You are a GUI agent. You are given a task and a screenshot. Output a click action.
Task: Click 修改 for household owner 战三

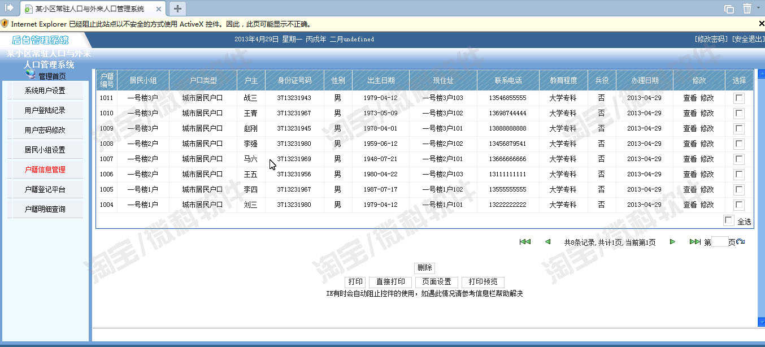(x=707, y=98)
